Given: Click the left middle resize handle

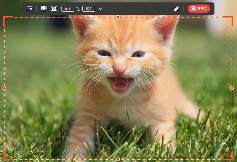Looking at the screenshot, I should [x=4, y=88].
